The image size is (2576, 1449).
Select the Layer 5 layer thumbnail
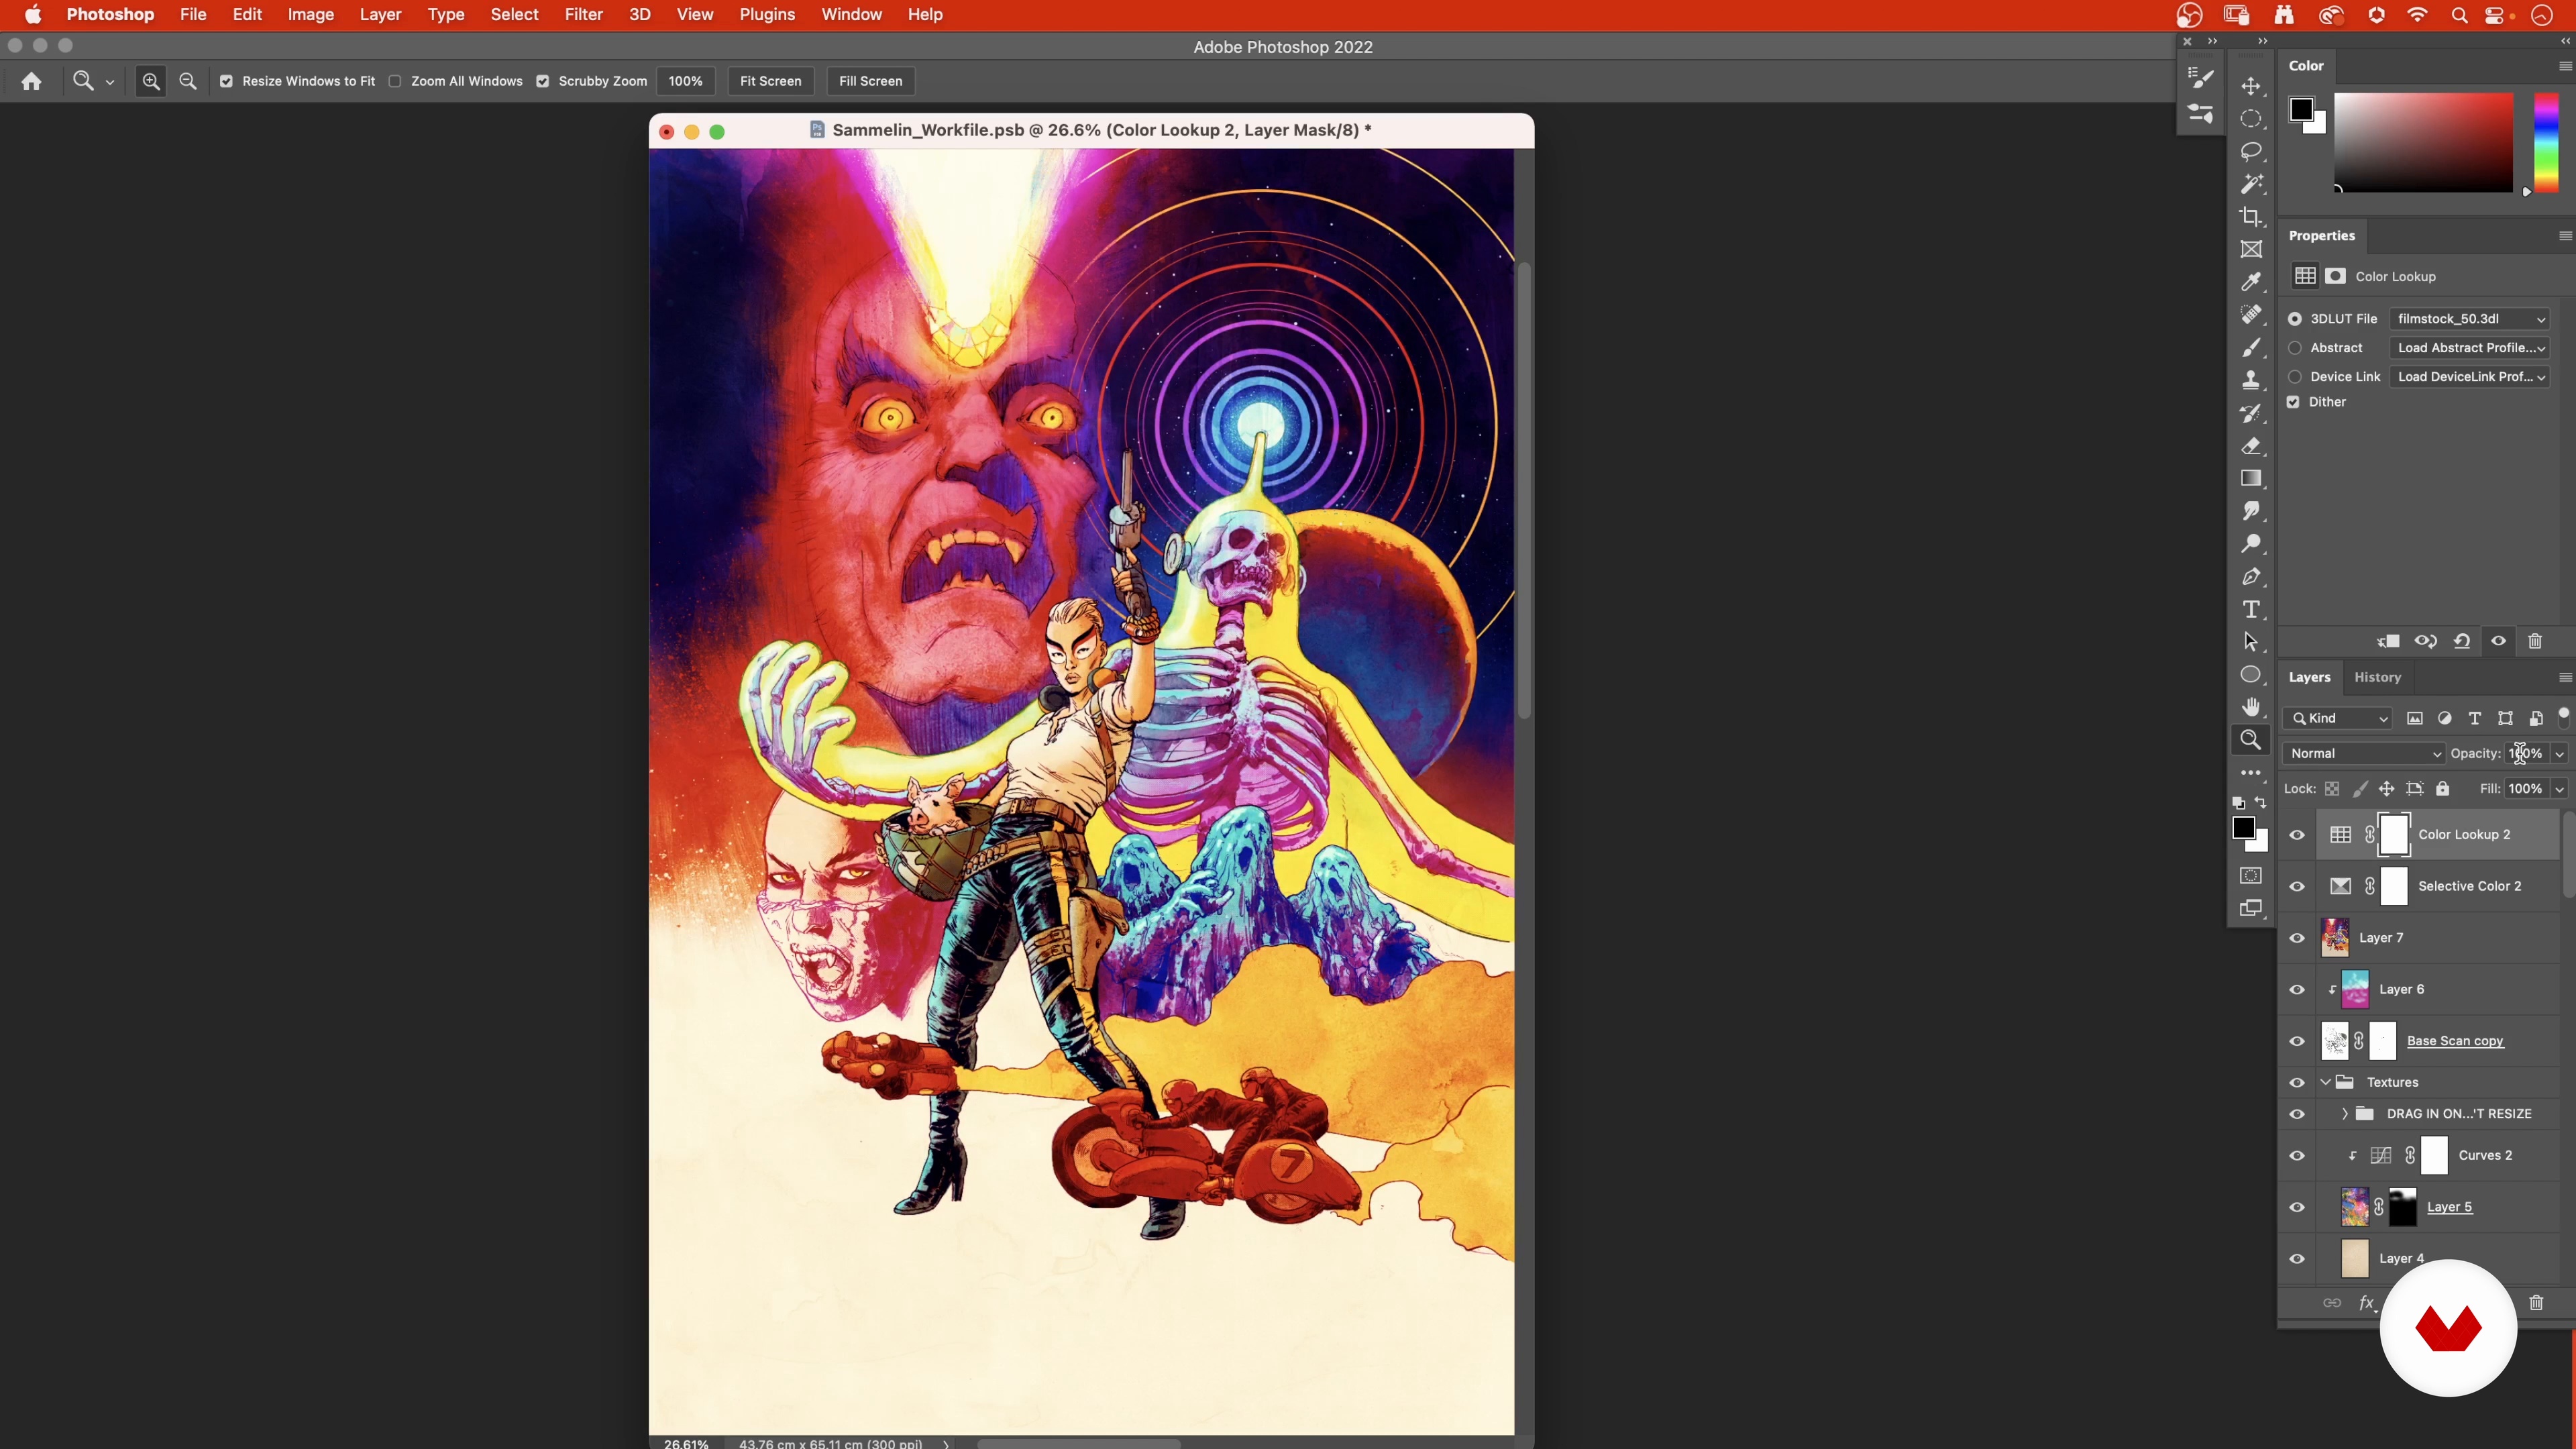pos(2354,1207)
